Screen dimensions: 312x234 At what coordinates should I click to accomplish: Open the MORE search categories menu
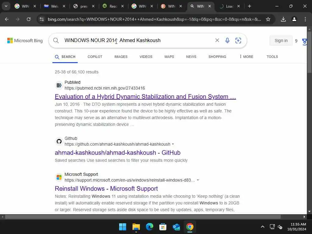pyautogui.click(x=246, y=57)
